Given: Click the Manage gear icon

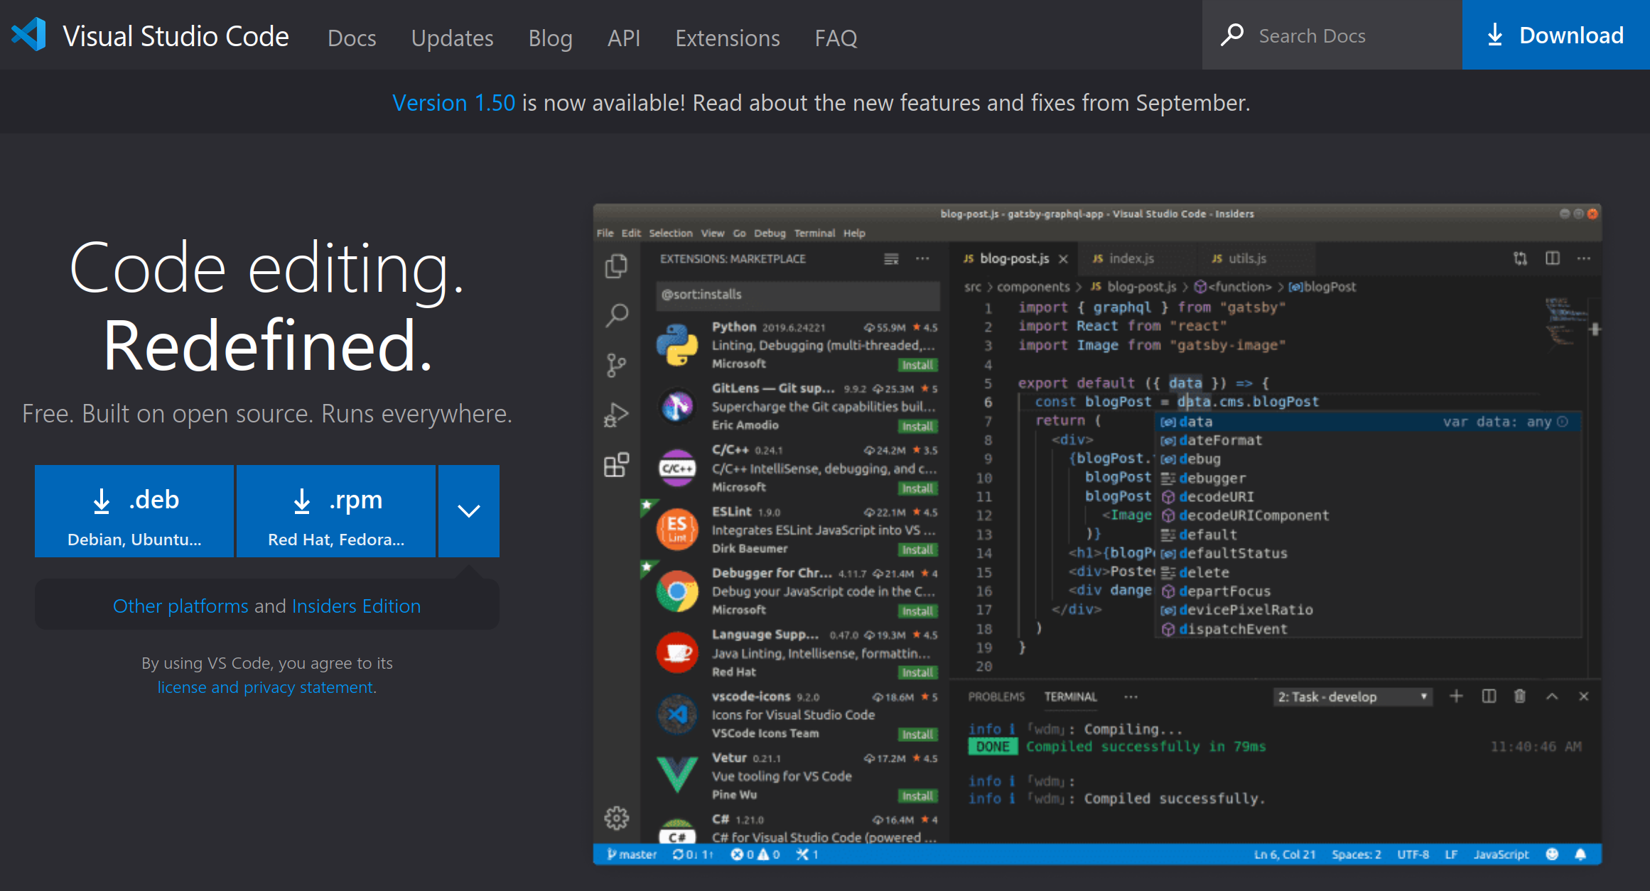Looking at the screenshot, I should (617, 816).
